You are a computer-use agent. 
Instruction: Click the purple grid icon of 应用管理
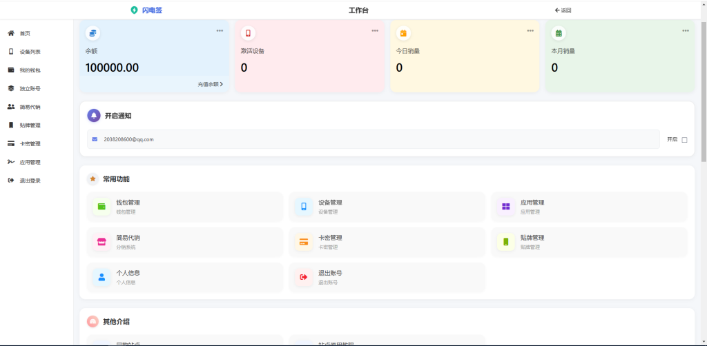(x=506, y=207)
